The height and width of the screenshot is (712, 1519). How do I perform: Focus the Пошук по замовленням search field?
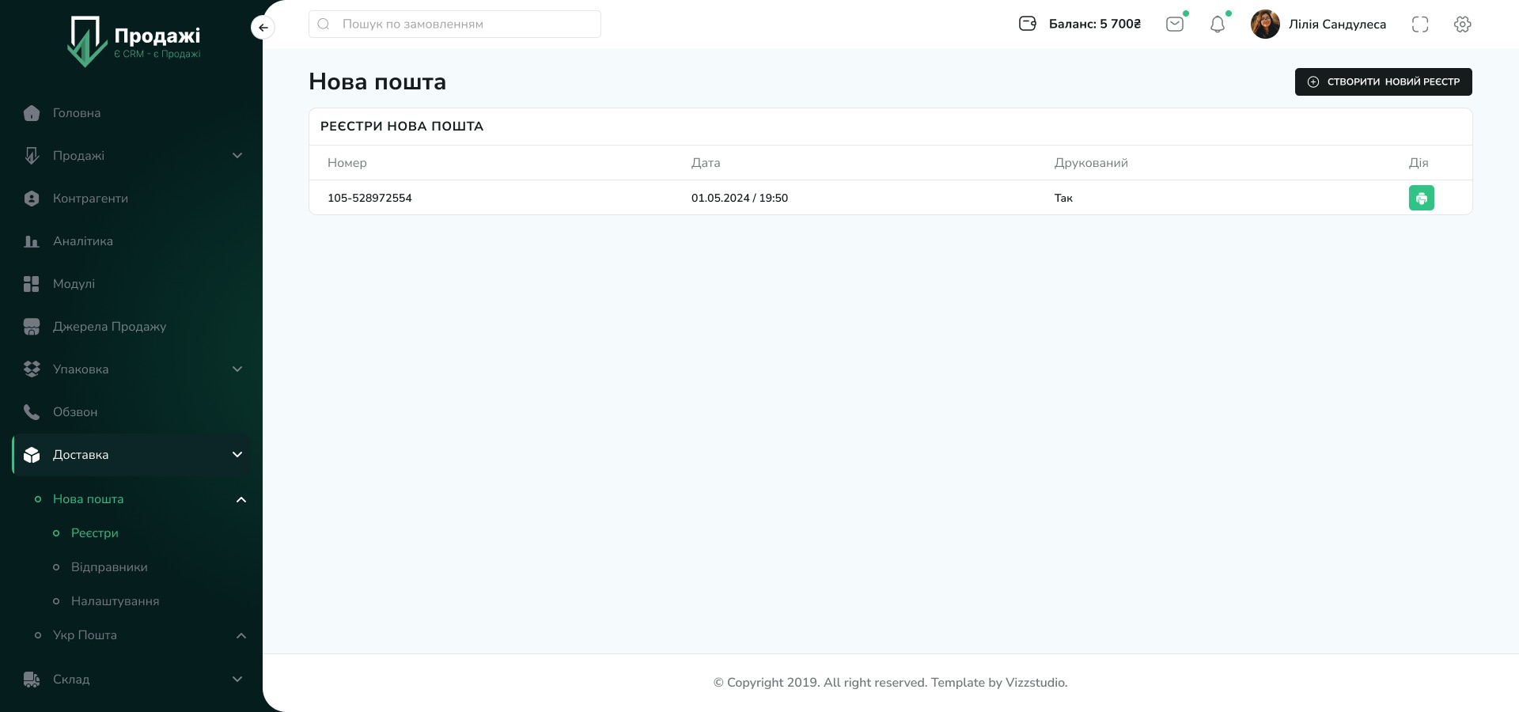click(455, 24)
